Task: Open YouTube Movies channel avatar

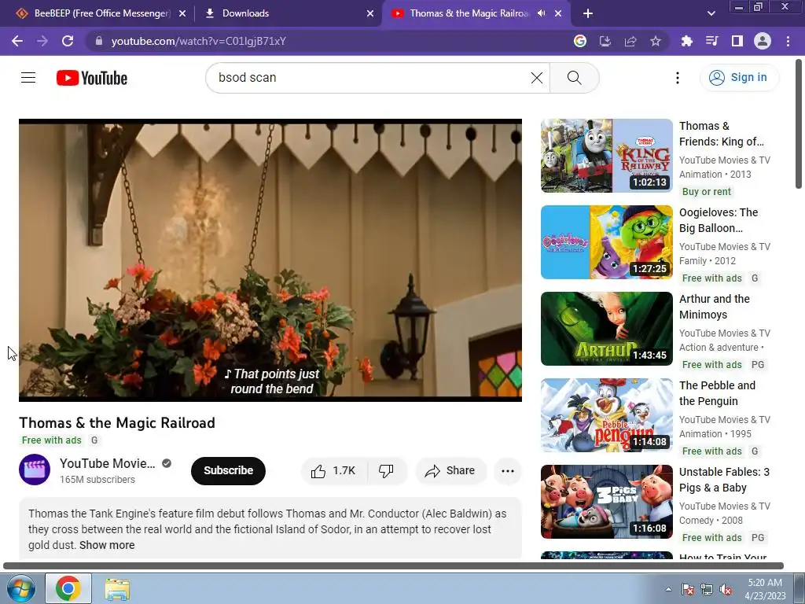Action: [35, 470]
